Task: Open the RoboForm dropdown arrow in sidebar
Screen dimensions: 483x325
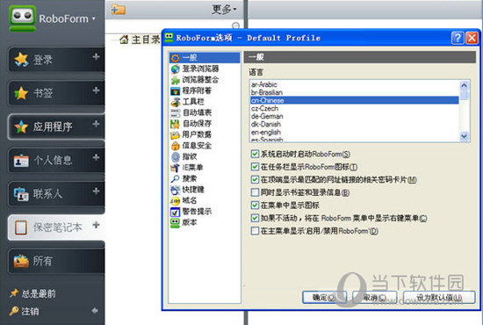Action: coord(94,18)
